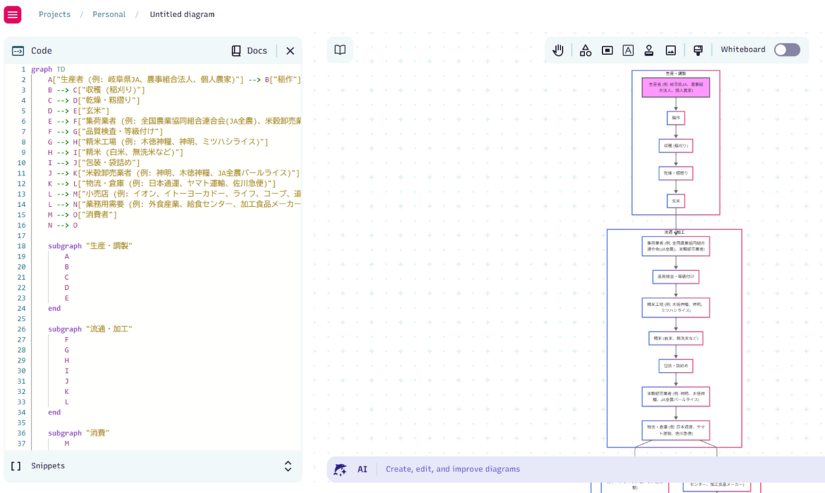Navigate to Projects breadcrumb link
This screenshot has height=493, width=825.
(x=55, y=14)
